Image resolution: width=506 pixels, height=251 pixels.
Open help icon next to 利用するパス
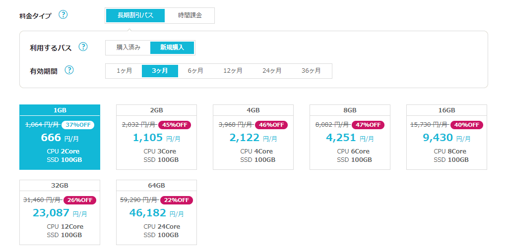[x=83, y=47]
